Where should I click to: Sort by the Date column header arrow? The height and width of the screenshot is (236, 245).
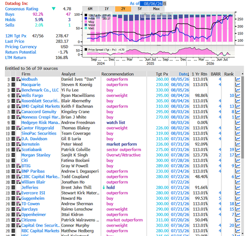(x=188, y=75)
